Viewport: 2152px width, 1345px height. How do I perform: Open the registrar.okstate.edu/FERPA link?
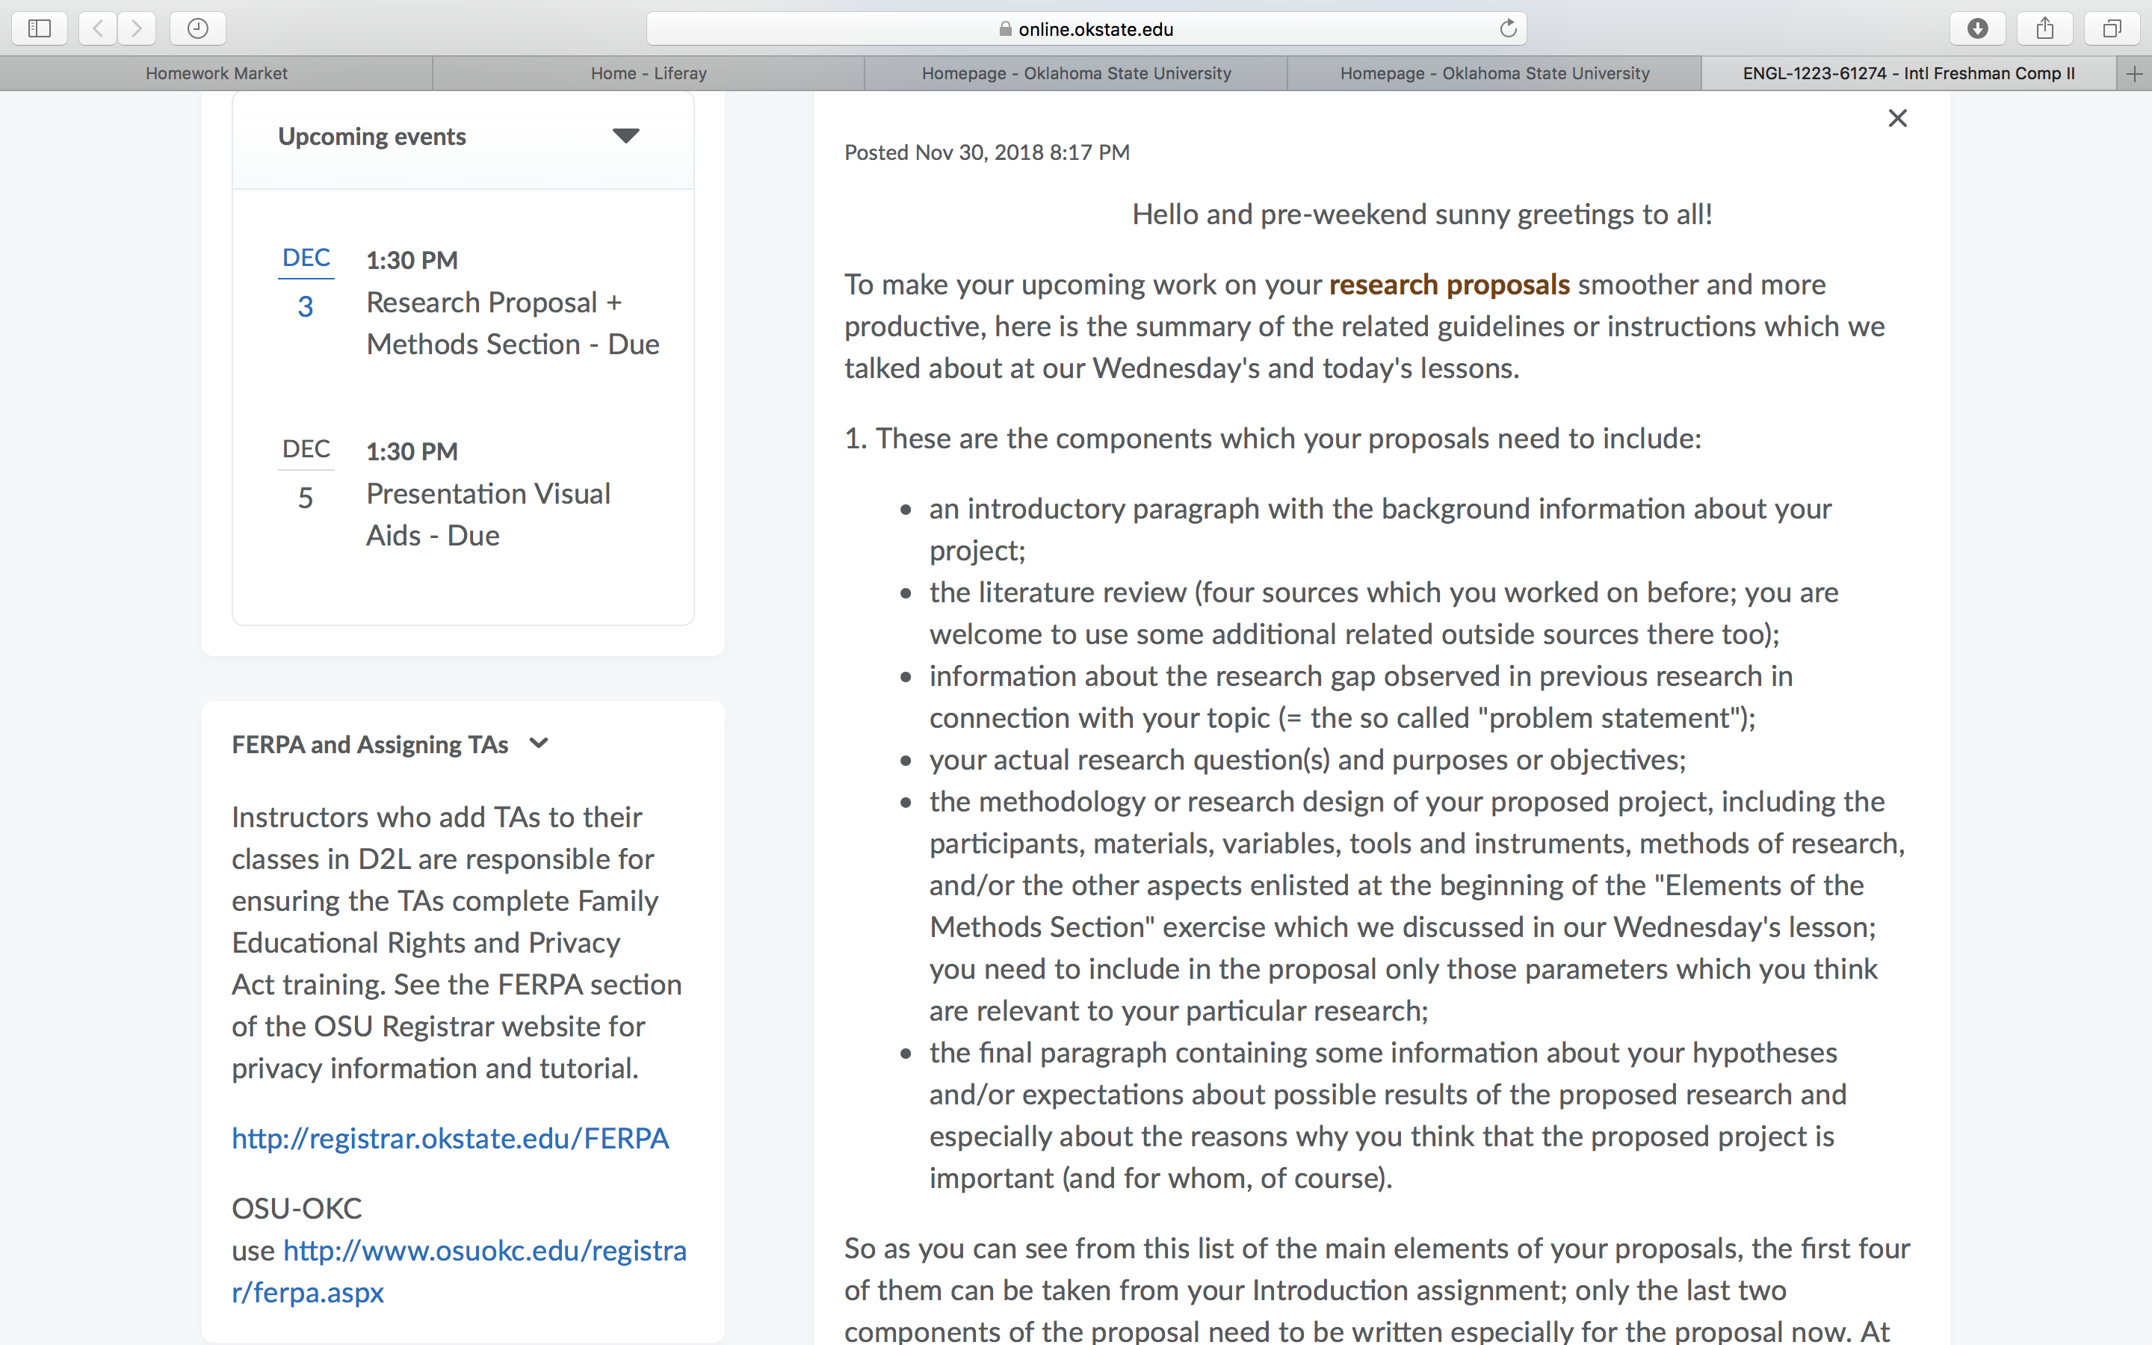pyautogui.click(x=450, y=1139)
